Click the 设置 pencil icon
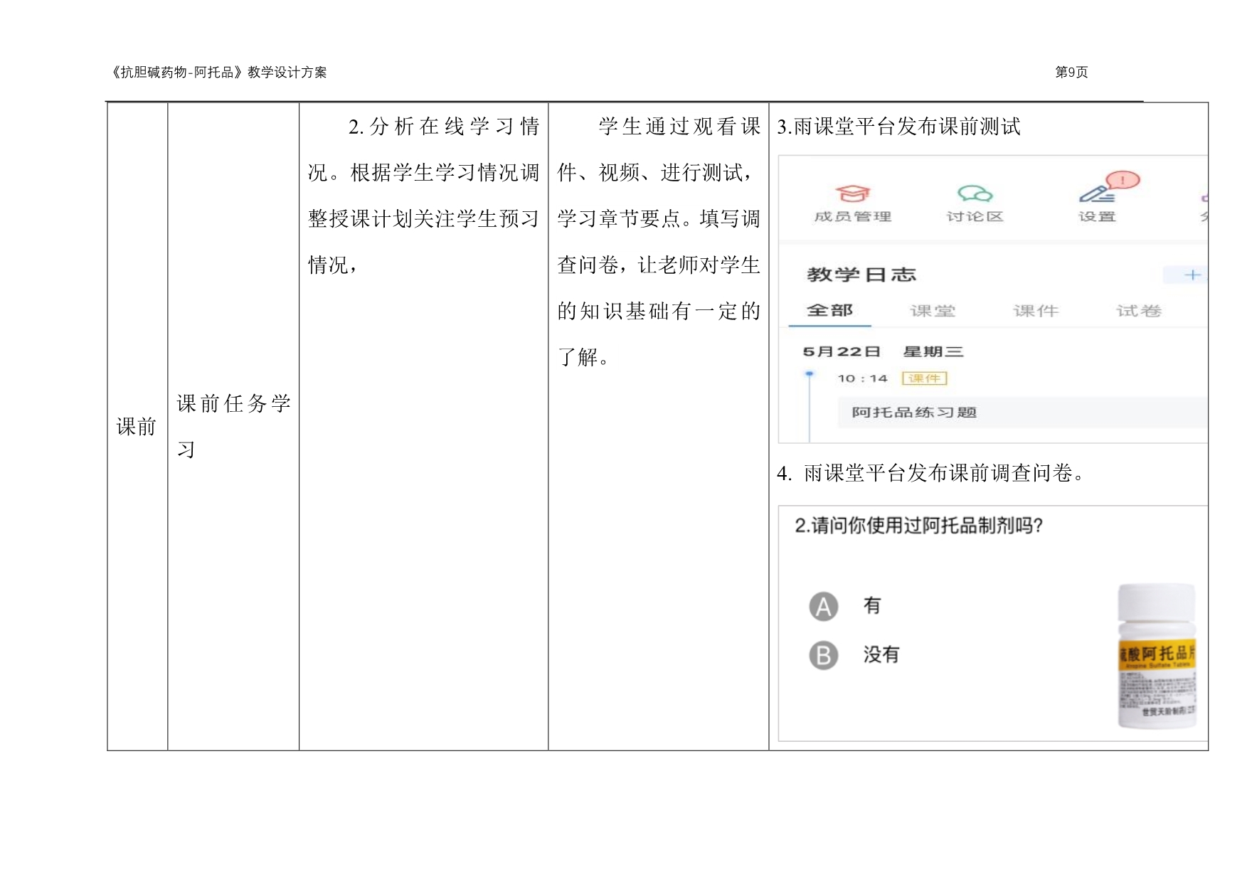The height and width of the screenshot is (882, 1247). (x=1096, y=193)
